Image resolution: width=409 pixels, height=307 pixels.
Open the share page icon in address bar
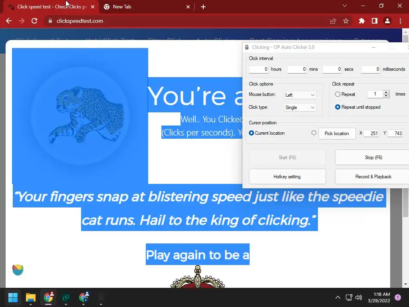point(333,21)
